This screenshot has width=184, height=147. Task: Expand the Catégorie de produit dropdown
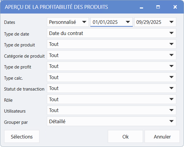tap(171, 55)
